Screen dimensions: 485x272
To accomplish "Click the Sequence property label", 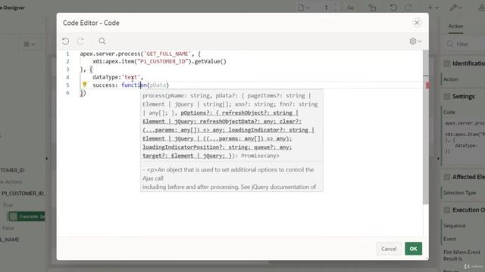I will point(454,226).
